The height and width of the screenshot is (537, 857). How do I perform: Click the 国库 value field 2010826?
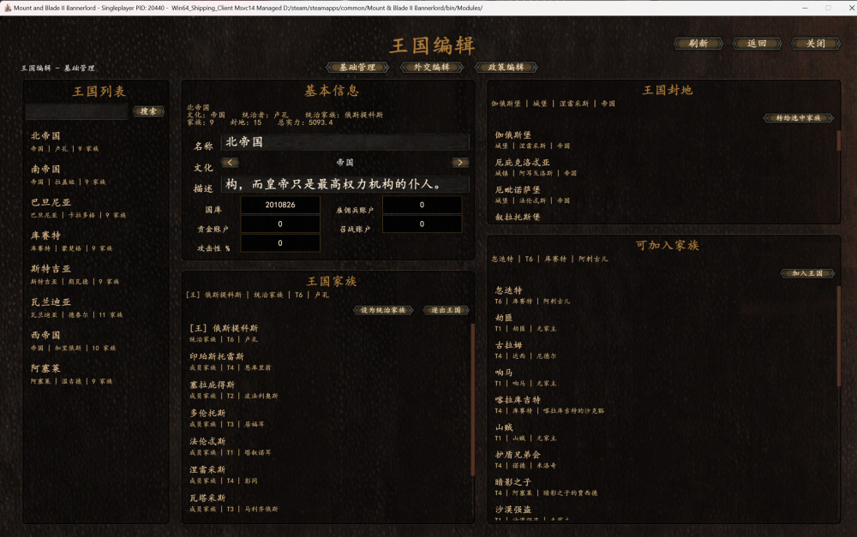coord(280,205)
